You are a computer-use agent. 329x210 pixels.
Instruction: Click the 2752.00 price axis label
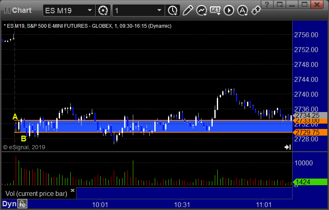point(306,50)
